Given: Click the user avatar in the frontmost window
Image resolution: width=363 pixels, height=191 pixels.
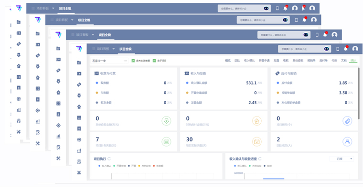Looking at the screenshot, I should [x=355, y=49].
